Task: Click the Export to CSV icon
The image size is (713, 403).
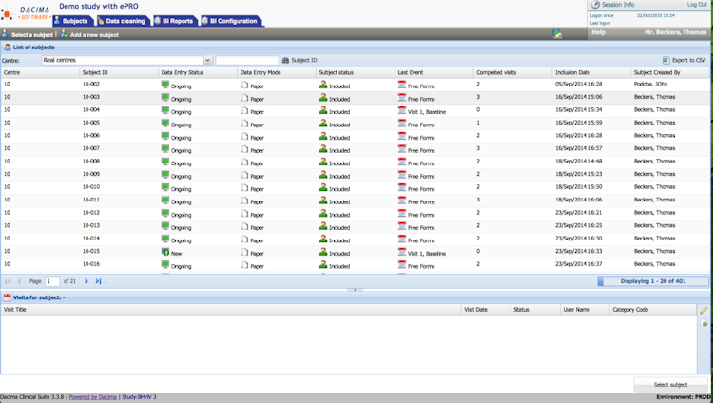Action: [x=665, y=60]
